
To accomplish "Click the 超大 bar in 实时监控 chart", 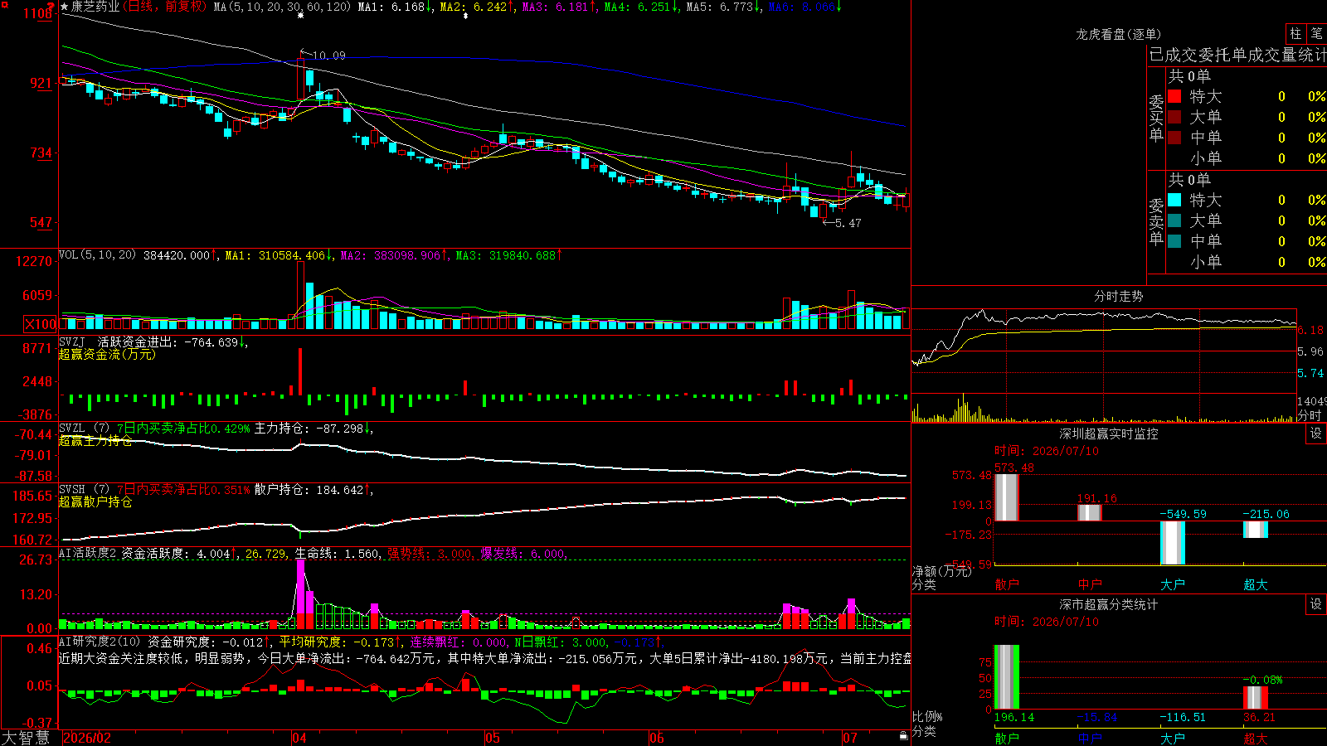I will (x=1255, y=530).
